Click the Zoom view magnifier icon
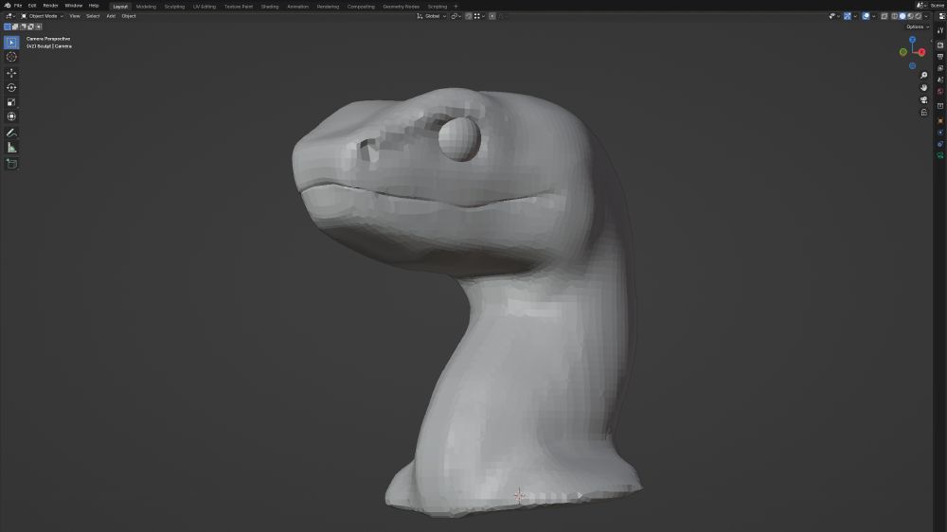Image resolution: width=947 pixels, height=532 pixels. 923,76
